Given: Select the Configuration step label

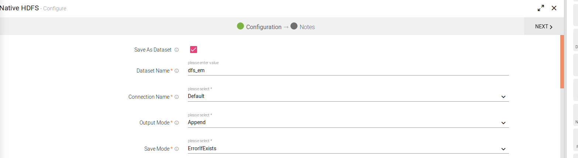Looking at the screenshot, I should point(264,27).
